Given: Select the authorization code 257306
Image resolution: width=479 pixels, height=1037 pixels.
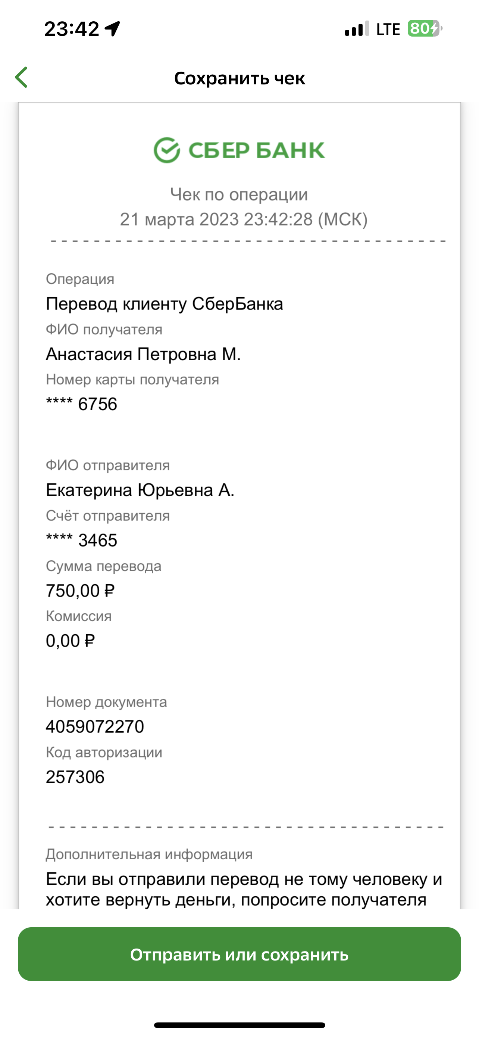Looking at the screenshot, I should point(75,776).
